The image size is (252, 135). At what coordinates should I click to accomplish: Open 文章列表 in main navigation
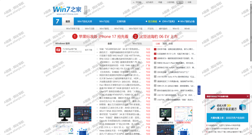(x=121, y=21)
